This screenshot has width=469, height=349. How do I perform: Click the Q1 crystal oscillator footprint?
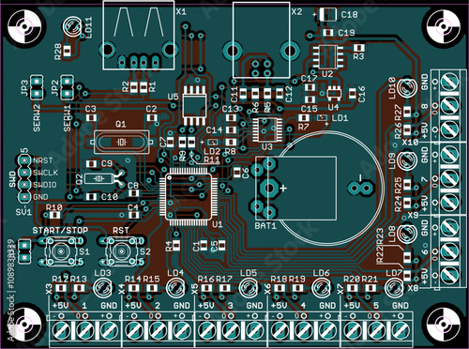(x=121, y=142)
